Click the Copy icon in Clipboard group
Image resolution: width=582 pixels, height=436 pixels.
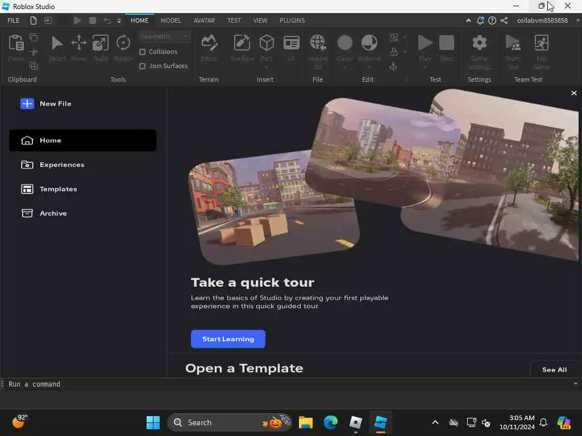(x=34, y=37)
